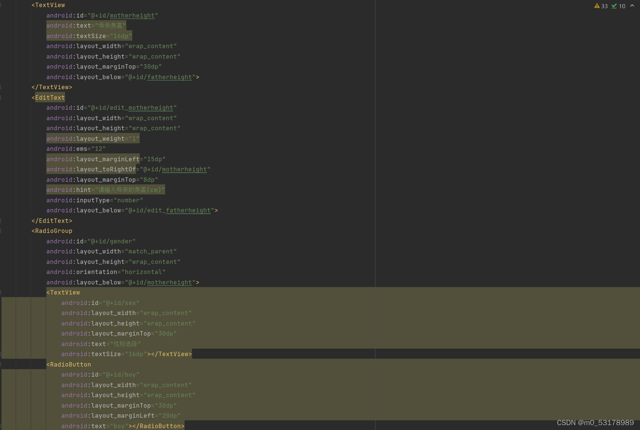Click the yellow warnings count indicator 33
Image resolution: width=640 pixels, height=430 pixels.
tap(601, 6)
